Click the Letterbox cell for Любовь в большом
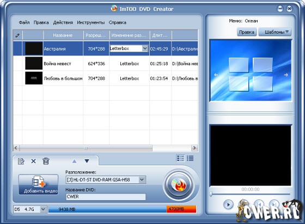 (x=130, y=78)
